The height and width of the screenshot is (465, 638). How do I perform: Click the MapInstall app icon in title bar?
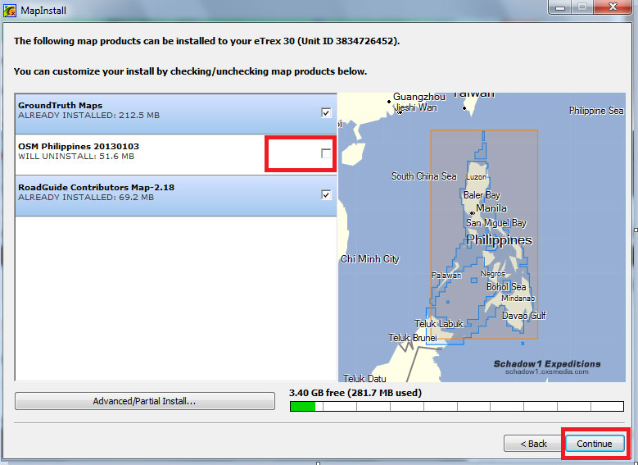pos(9,11)
